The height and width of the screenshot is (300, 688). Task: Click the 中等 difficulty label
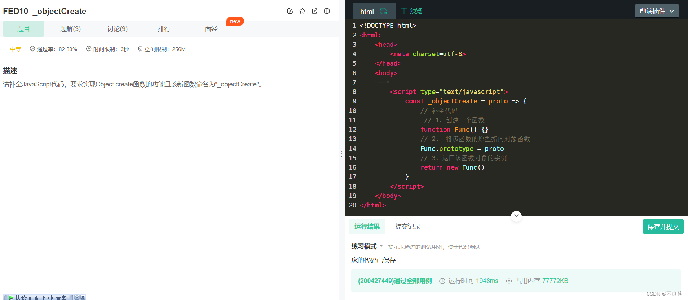tap(16, 49)
